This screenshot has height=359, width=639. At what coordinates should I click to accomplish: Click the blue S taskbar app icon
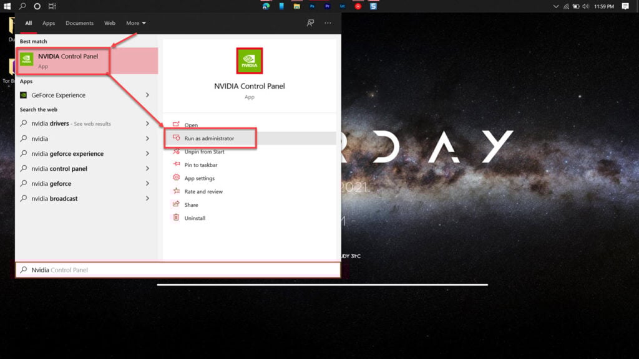pyautogui.click(x=373, y=6)
